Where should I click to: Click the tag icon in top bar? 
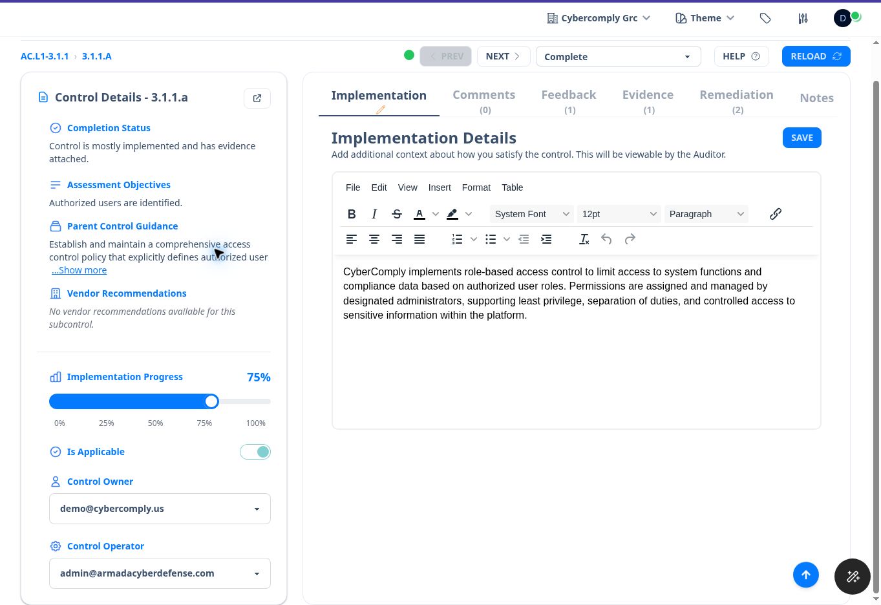click(x=765, y=18)
